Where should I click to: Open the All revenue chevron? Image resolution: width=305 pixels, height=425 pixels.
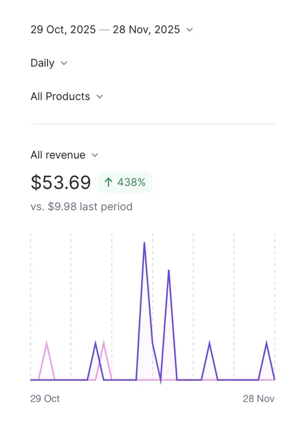[x=95, y=155]
